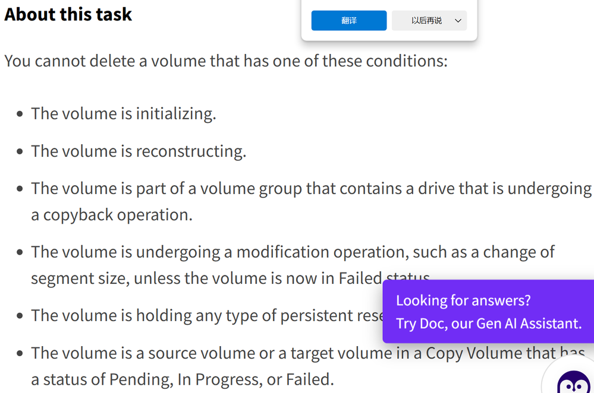This screenshot has height=393, width=594.
Task: Click the You cannot delete a volume sentence
Action: tap(226, 61)
